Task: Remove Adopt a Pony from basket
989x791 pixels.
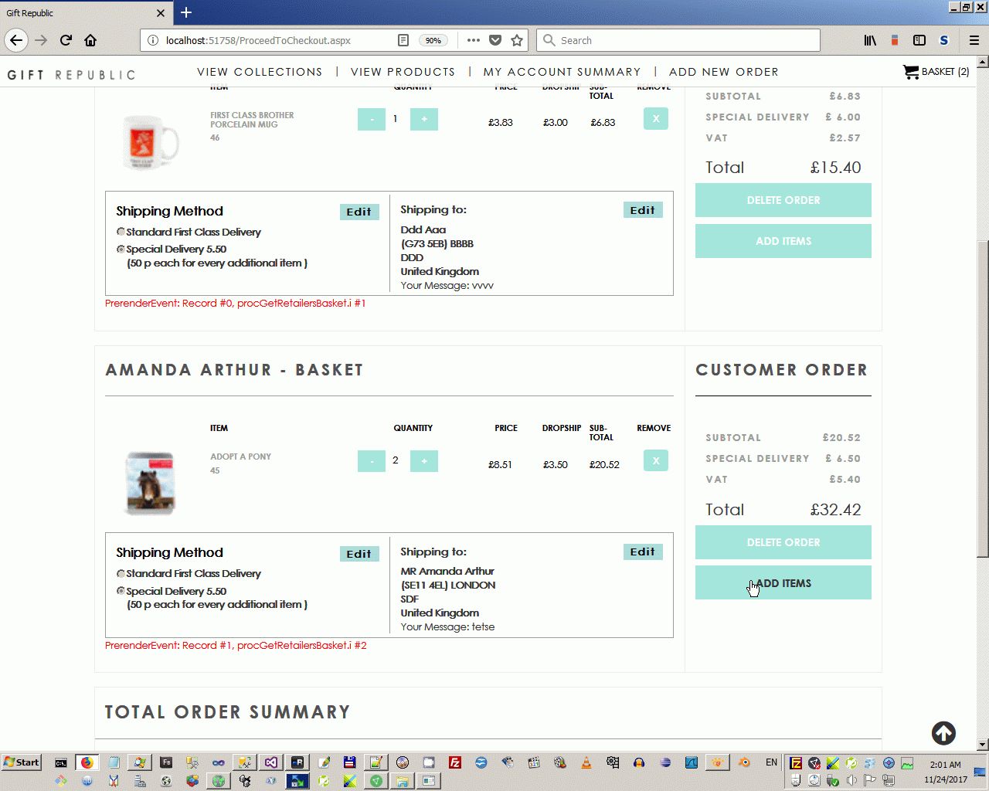Action: (656, 460)
